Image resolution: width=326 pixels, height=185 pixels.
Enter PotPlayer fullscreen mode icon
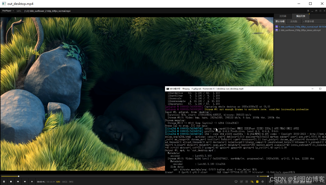[x=320, y=11]
